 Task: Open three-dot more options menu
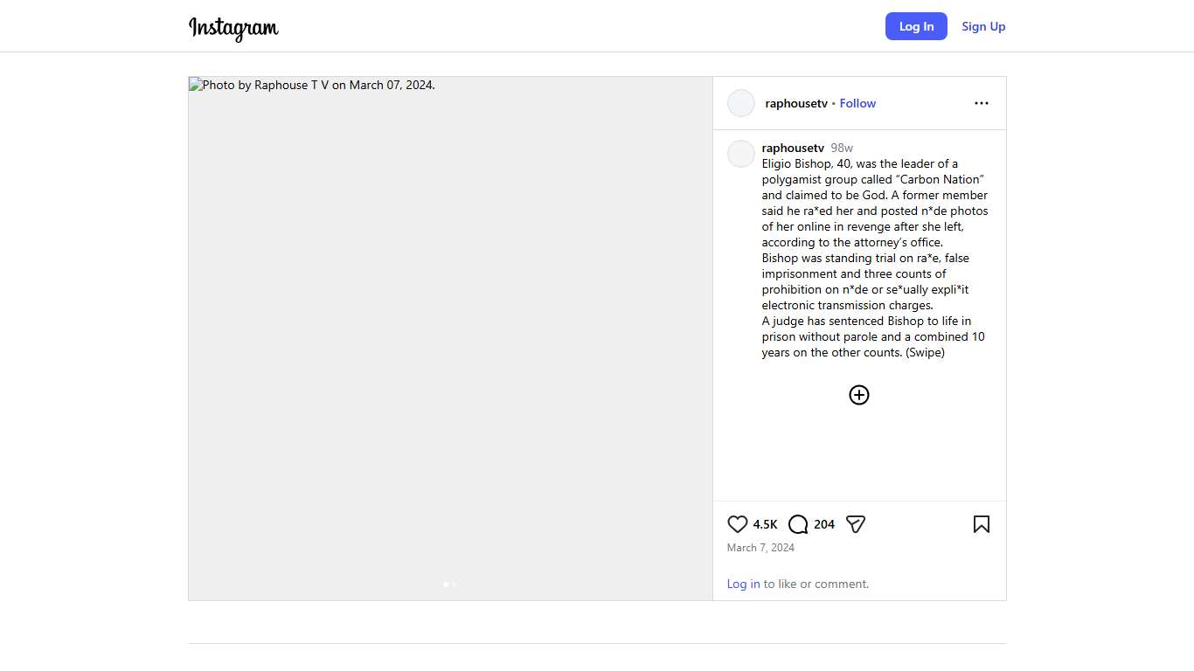(x=981, y=103)
